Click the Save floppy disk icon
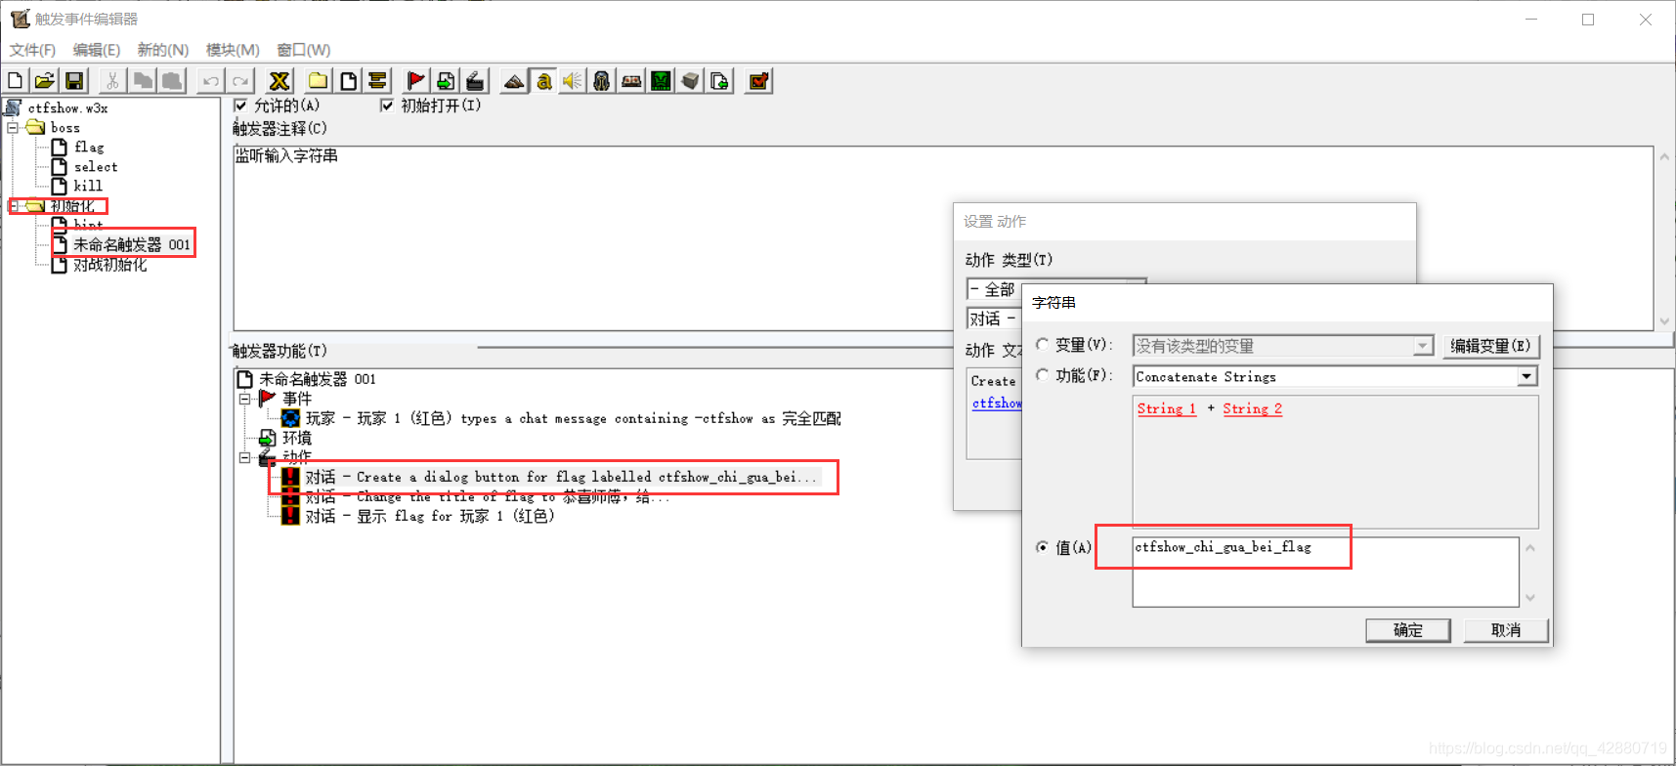This screenshot has width=1676, height=766. (74, 81)
